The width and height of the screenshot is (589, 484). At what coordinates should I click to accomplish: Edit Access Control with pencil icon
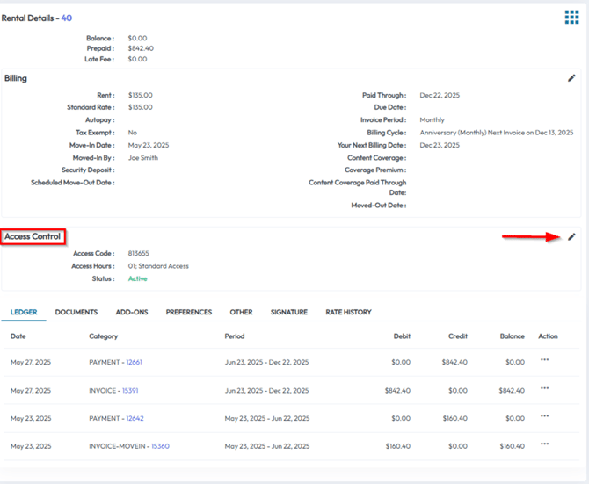[x=572, y=236]
